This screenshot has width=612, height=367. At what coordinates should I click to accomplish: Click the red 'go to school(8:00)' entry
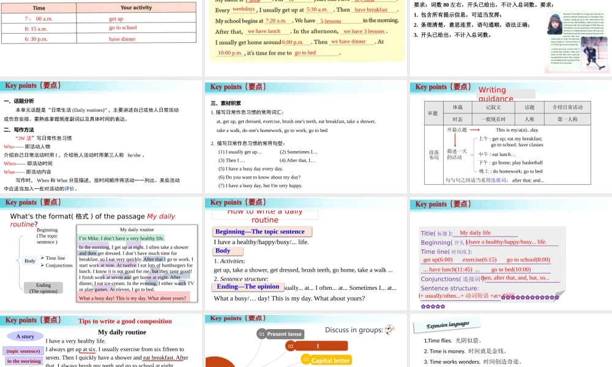tap(528, 260)
